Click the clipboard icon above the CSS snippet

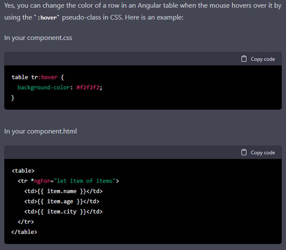click(244, 59)
